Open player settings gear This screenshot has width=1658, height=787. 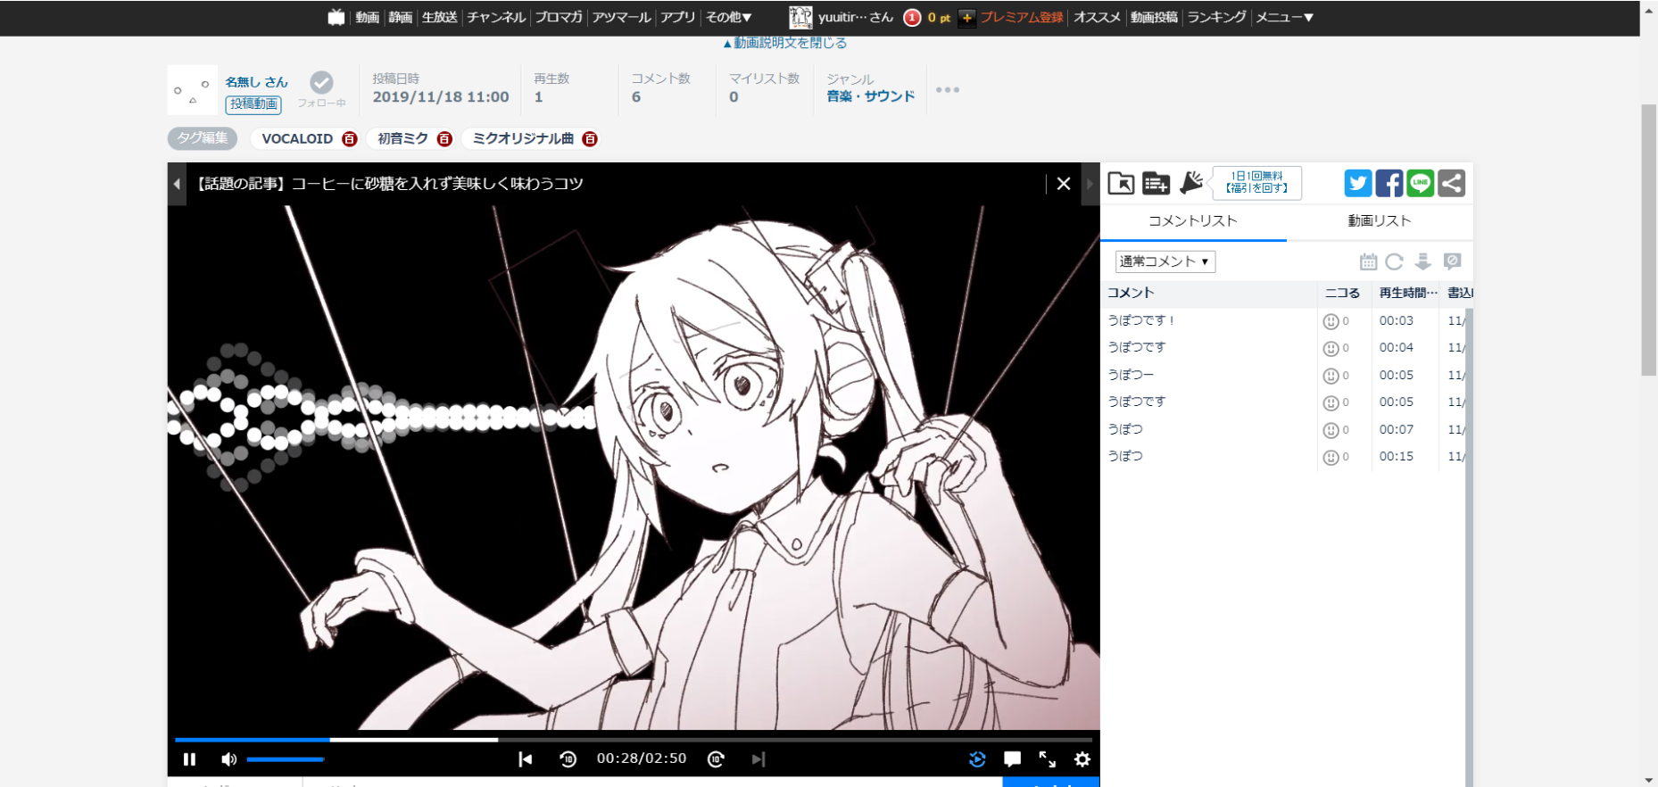pos(1082,759)
